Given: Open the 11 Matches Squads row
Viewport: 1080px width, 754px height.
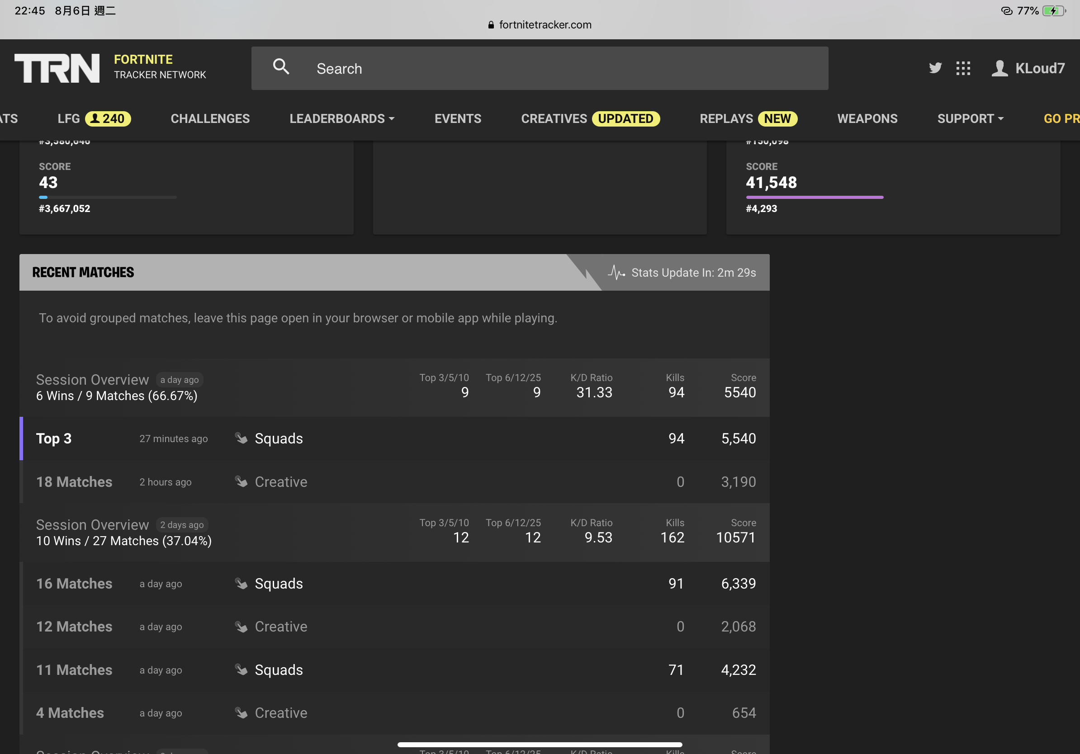Looking at the screenshot, I should pyautogui.click(x=395, y=670).
